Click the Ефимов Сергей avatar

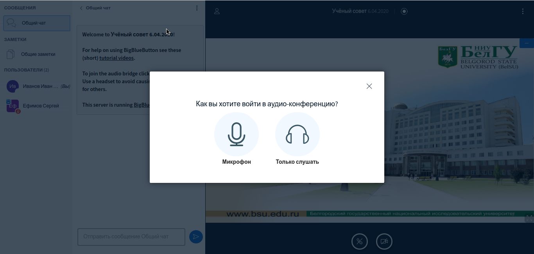click(x=13, y=106)
